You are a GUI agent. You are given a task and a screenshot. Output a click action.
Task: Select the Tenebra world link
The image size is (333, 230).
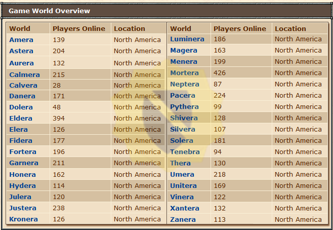[x=185, y=151]
